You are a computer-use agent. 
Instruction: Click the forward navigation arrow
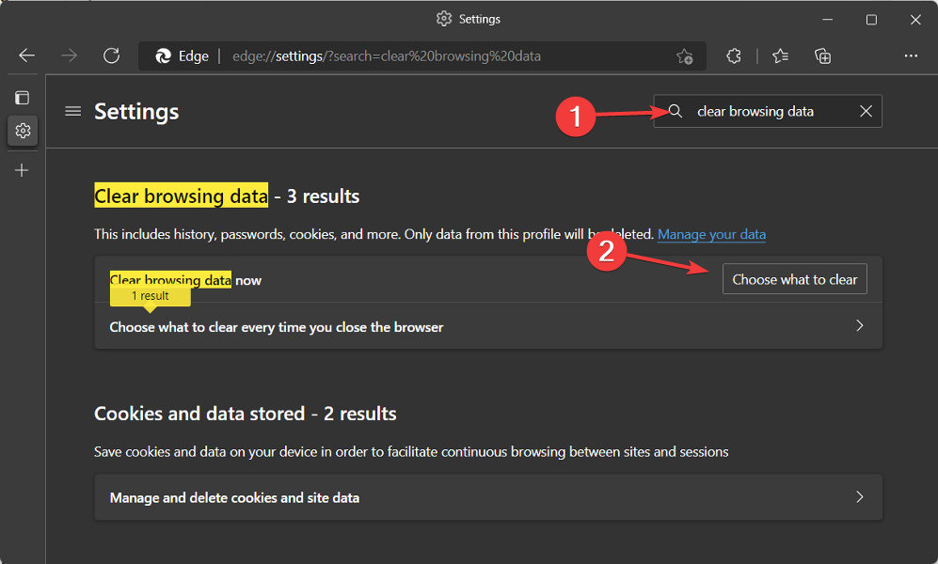(x=70, y=56)
